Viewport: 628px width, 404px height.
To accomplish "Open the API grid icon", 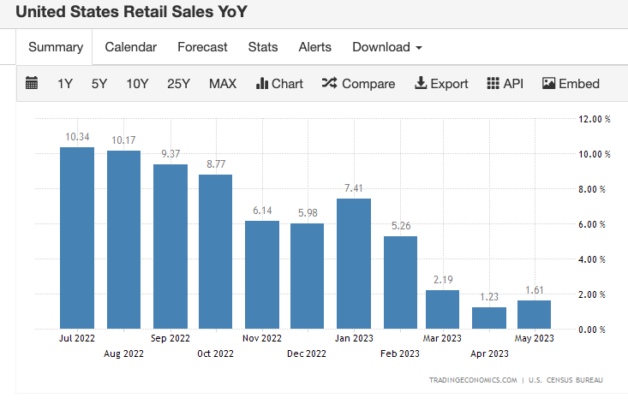I will (x=493, y=83).
